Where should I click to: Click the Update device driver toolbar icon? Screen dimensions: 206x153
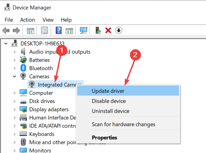[x=98, y=30]
